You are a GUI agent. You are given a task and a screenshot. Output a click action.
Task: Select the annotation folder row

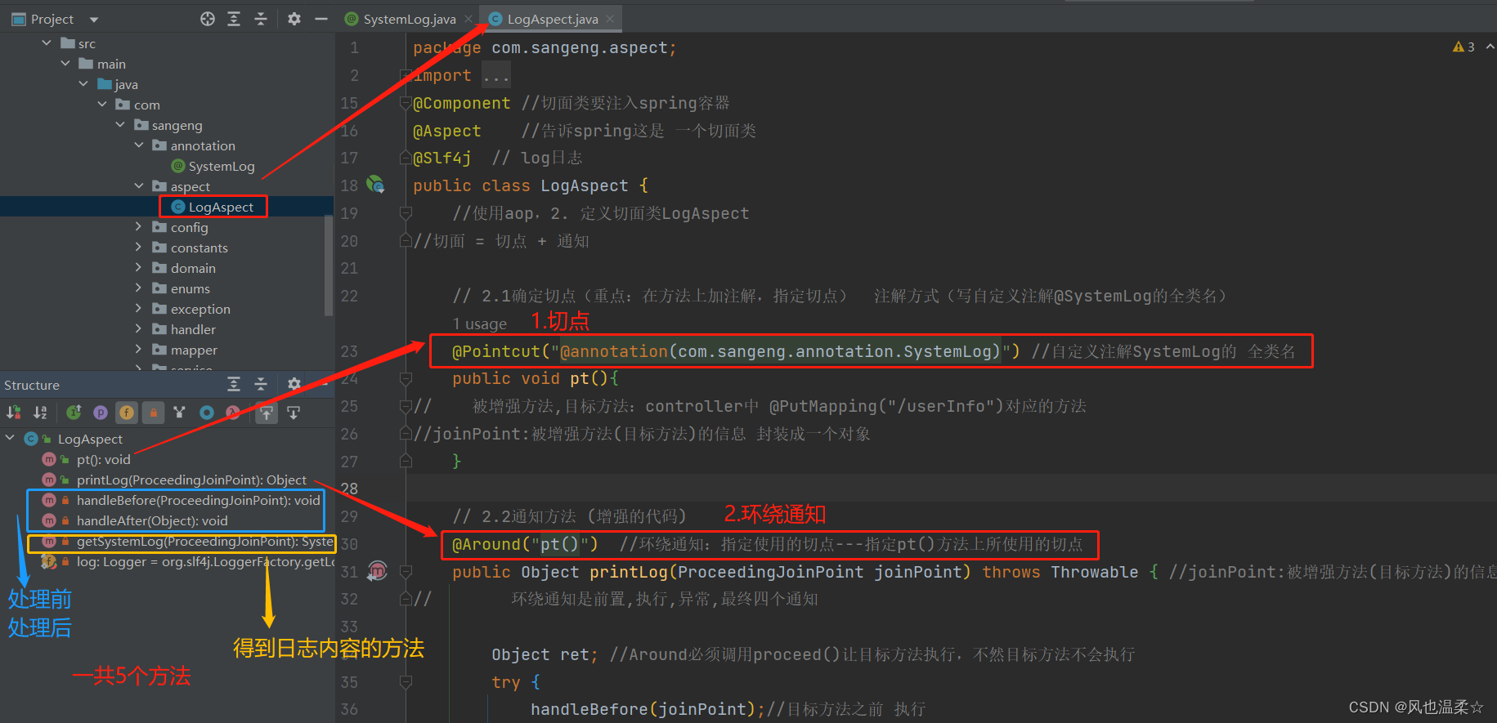pyautogui.click(x=167, y=145)
